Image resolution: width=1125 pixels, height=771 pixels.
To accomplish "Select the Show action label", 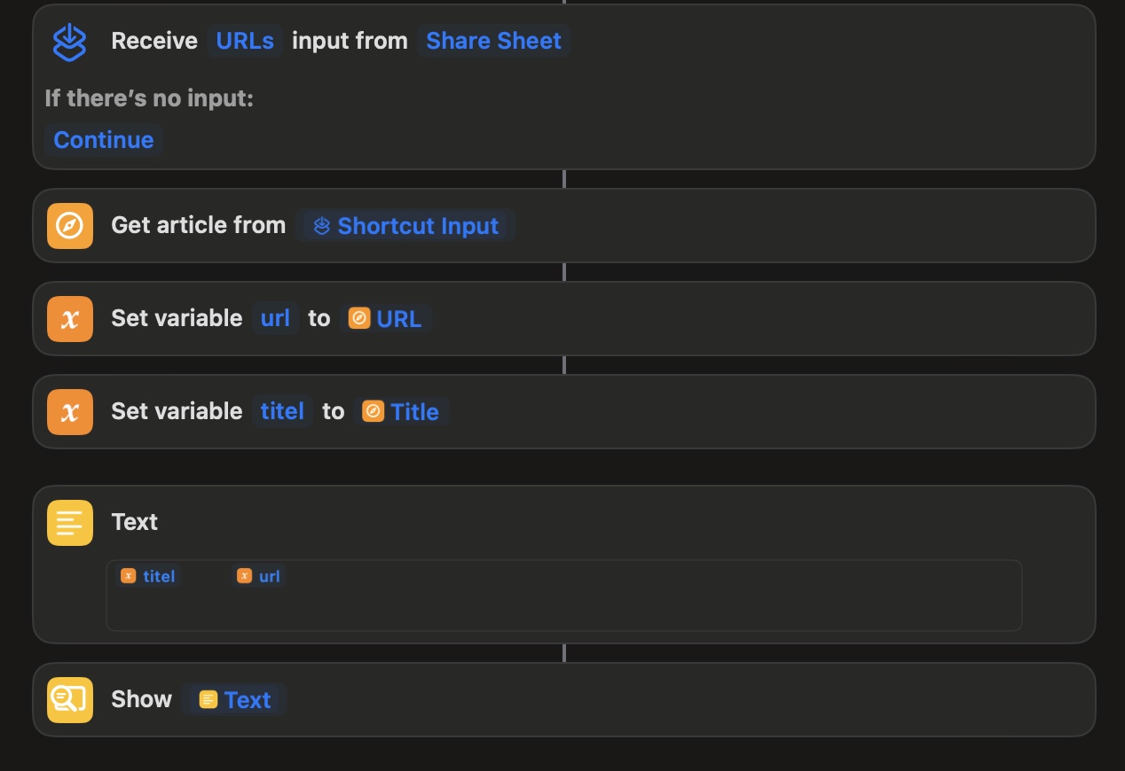I will coord(141,699).
